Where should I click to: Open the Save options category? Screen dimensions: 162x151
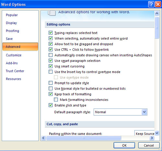point(9,39)
